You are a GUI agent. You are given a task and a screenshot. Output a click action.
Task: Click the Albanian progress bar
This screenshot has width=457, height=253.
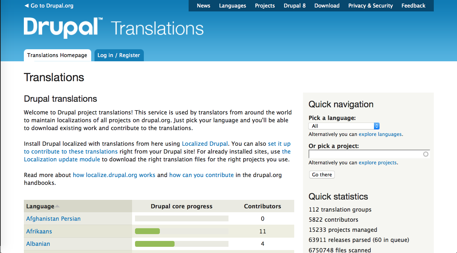tap(182, 244)
